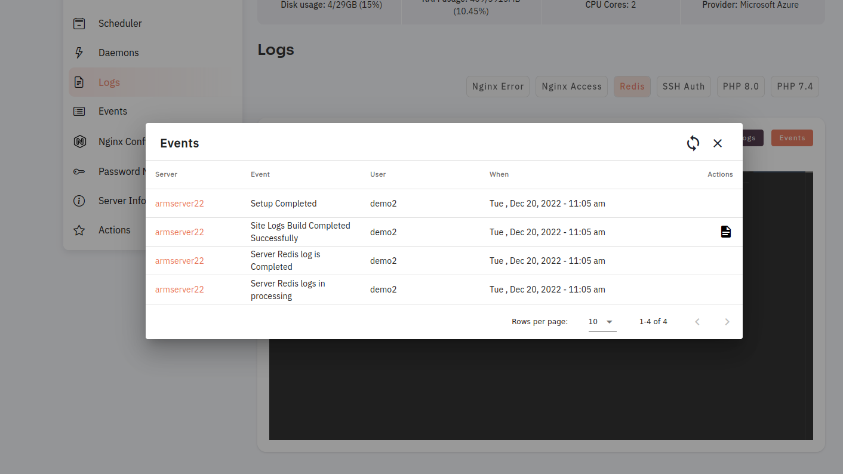Image resolution: width=843 pixels, height=474 pixels.
Task: Switch to PHP 7.4 log tab
Action: 795,87
